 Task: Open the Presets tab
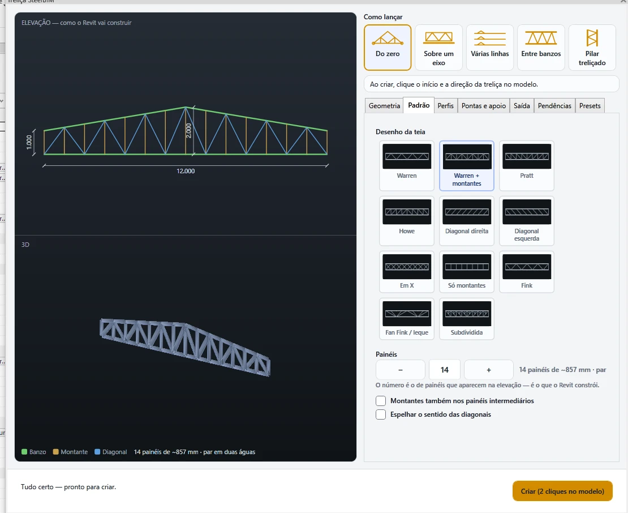pos(590,106)
